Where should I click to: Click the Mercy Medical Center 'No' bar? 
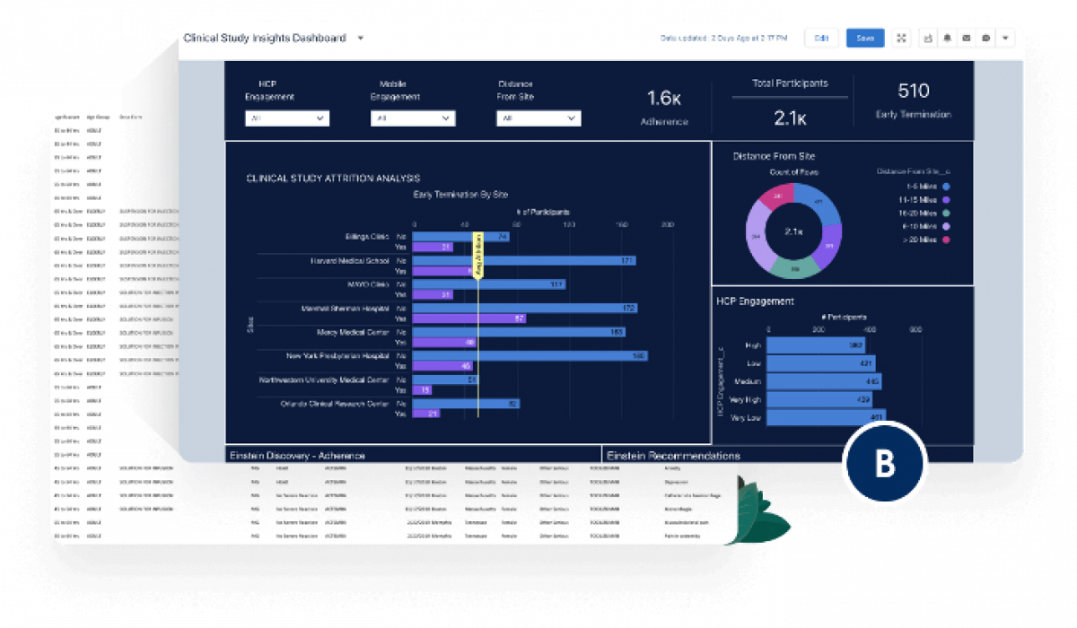520,332
